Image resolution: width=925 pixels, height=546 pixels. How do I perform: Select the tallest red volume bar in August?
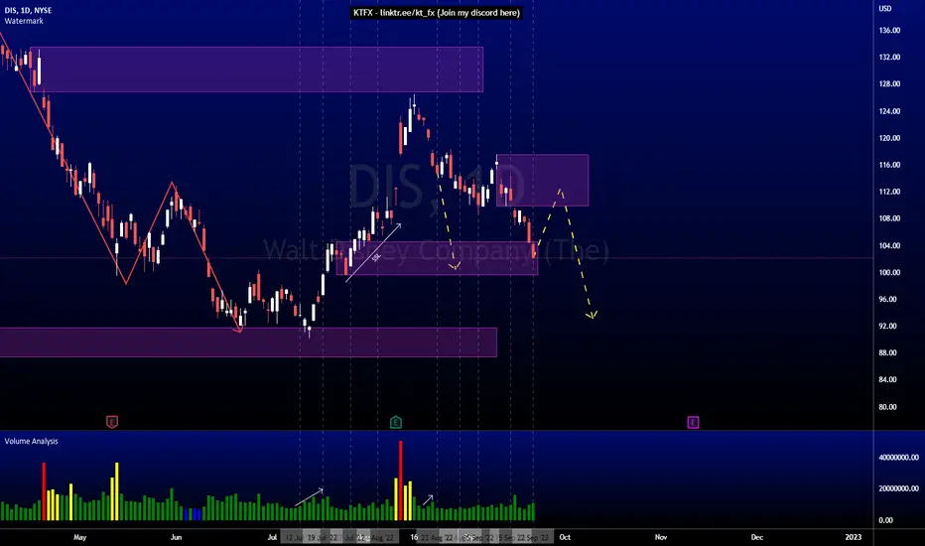tap(401, 480)
